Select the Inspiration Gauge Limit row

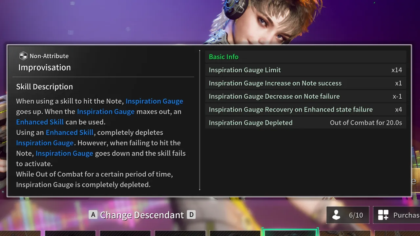click(x=305, y=70)
